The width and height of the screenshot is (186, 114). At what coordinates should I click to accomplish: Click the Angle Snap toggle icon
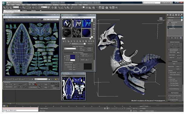tap(62, 8)
